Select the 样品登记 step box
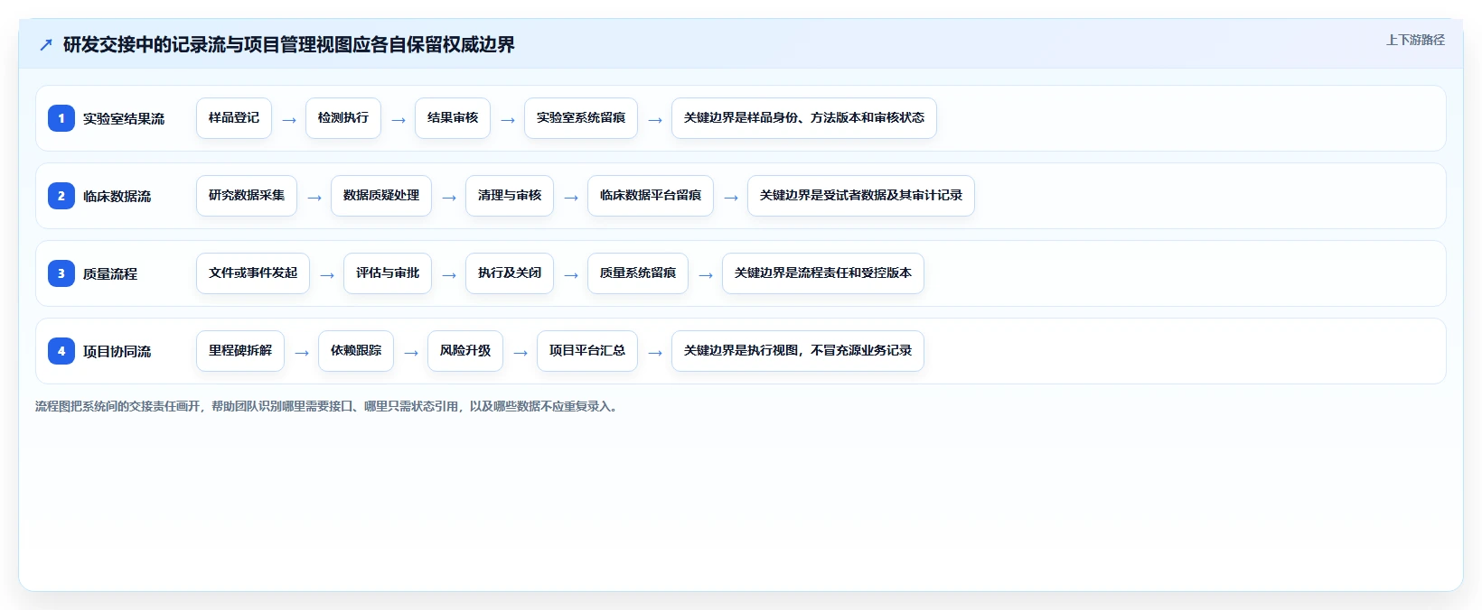The image size is (1482, 610). pyautogui.click(x=234, y=118)
